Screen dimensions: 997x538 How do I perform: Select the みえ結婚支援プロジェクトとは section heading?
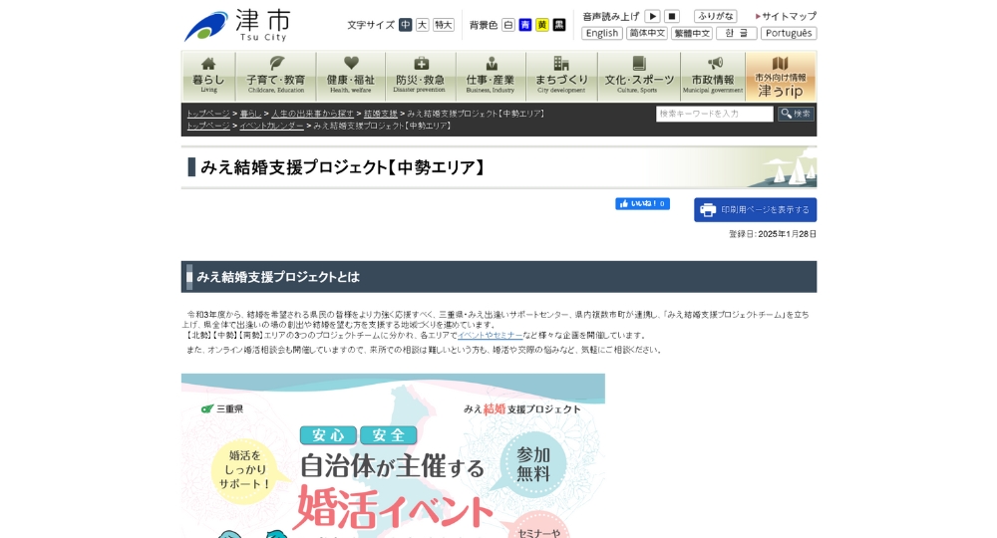pos(278,277)
